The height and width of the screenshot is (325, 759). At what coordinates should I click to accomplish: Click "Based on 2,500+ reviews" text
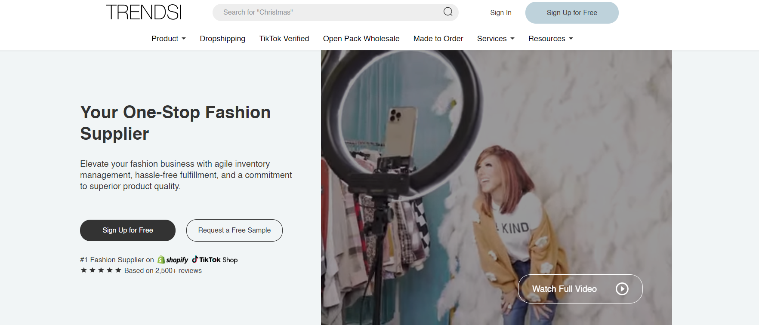click(x=163, y=271)
